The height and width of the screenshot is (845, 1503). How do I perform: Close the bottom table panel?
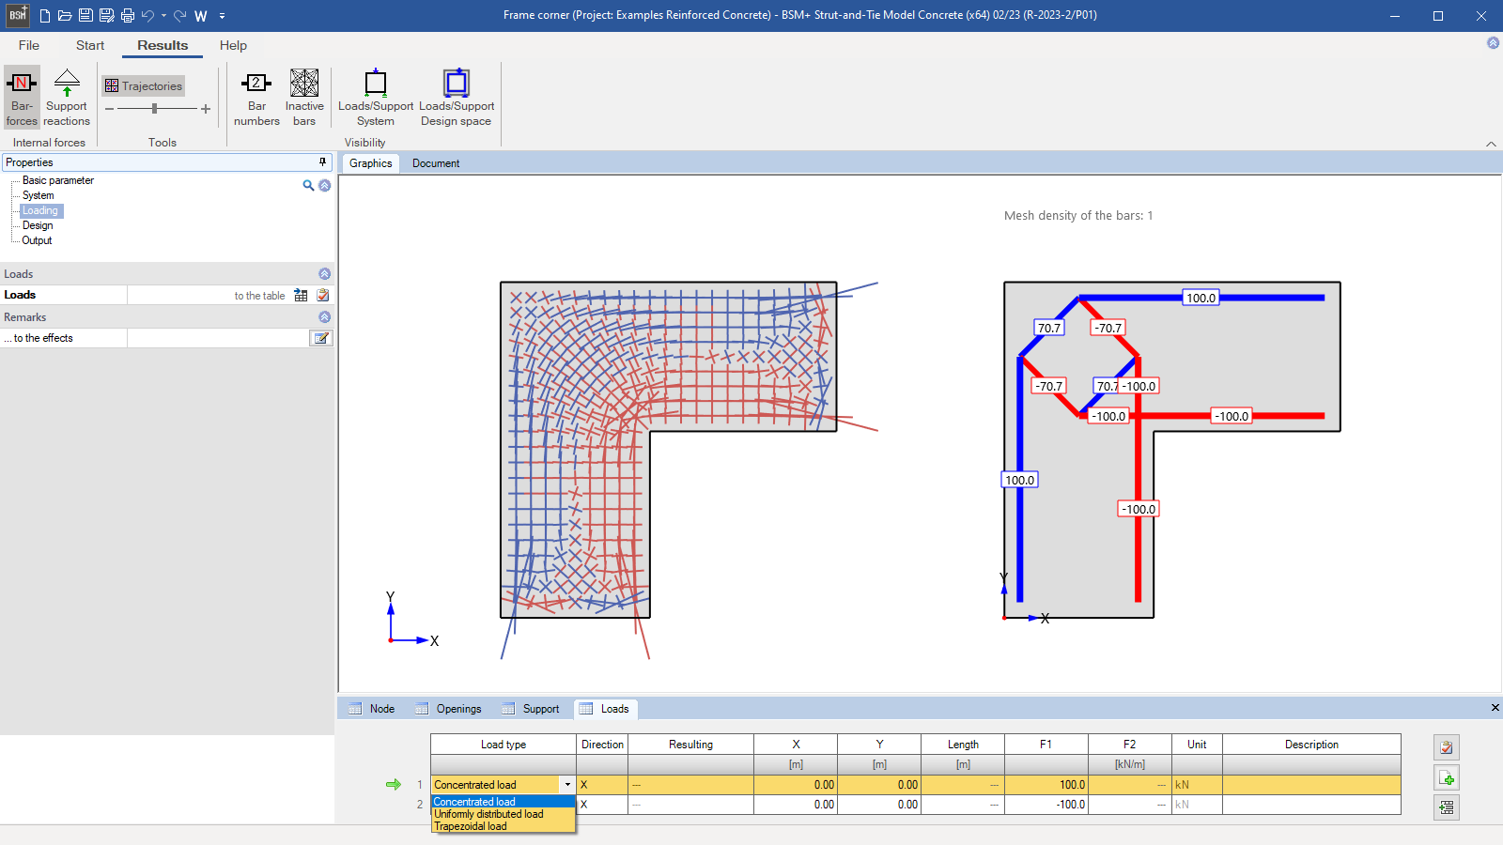point(1495,708)
